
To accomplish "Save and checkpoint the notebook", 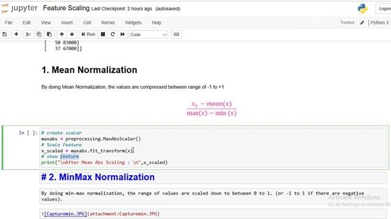I will tap(5, 34).
